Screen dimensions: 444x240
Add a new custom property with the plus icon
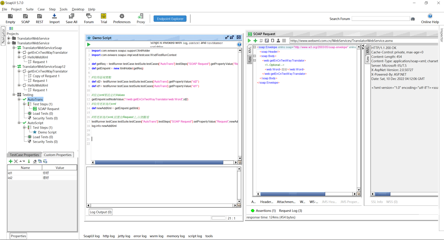[10, 161]
